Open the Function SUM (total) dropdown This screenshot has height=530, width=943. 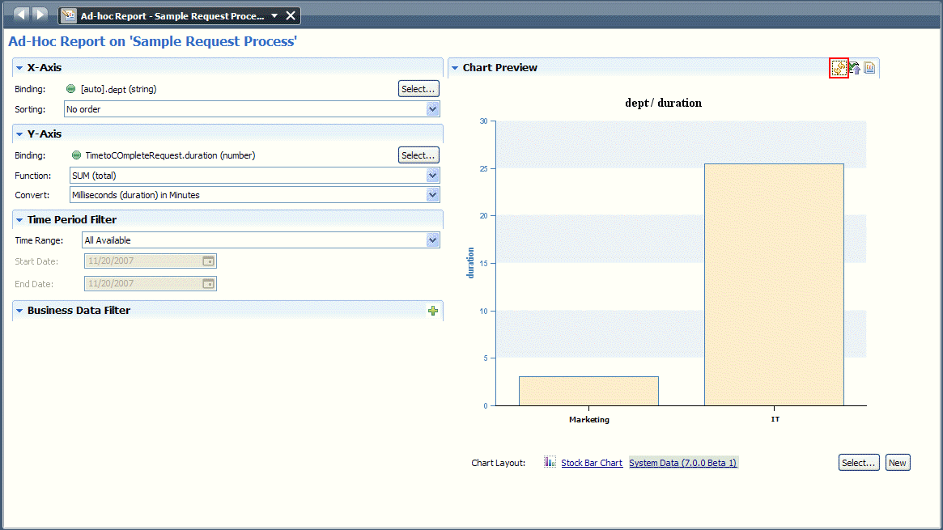(x=432, y=176)
